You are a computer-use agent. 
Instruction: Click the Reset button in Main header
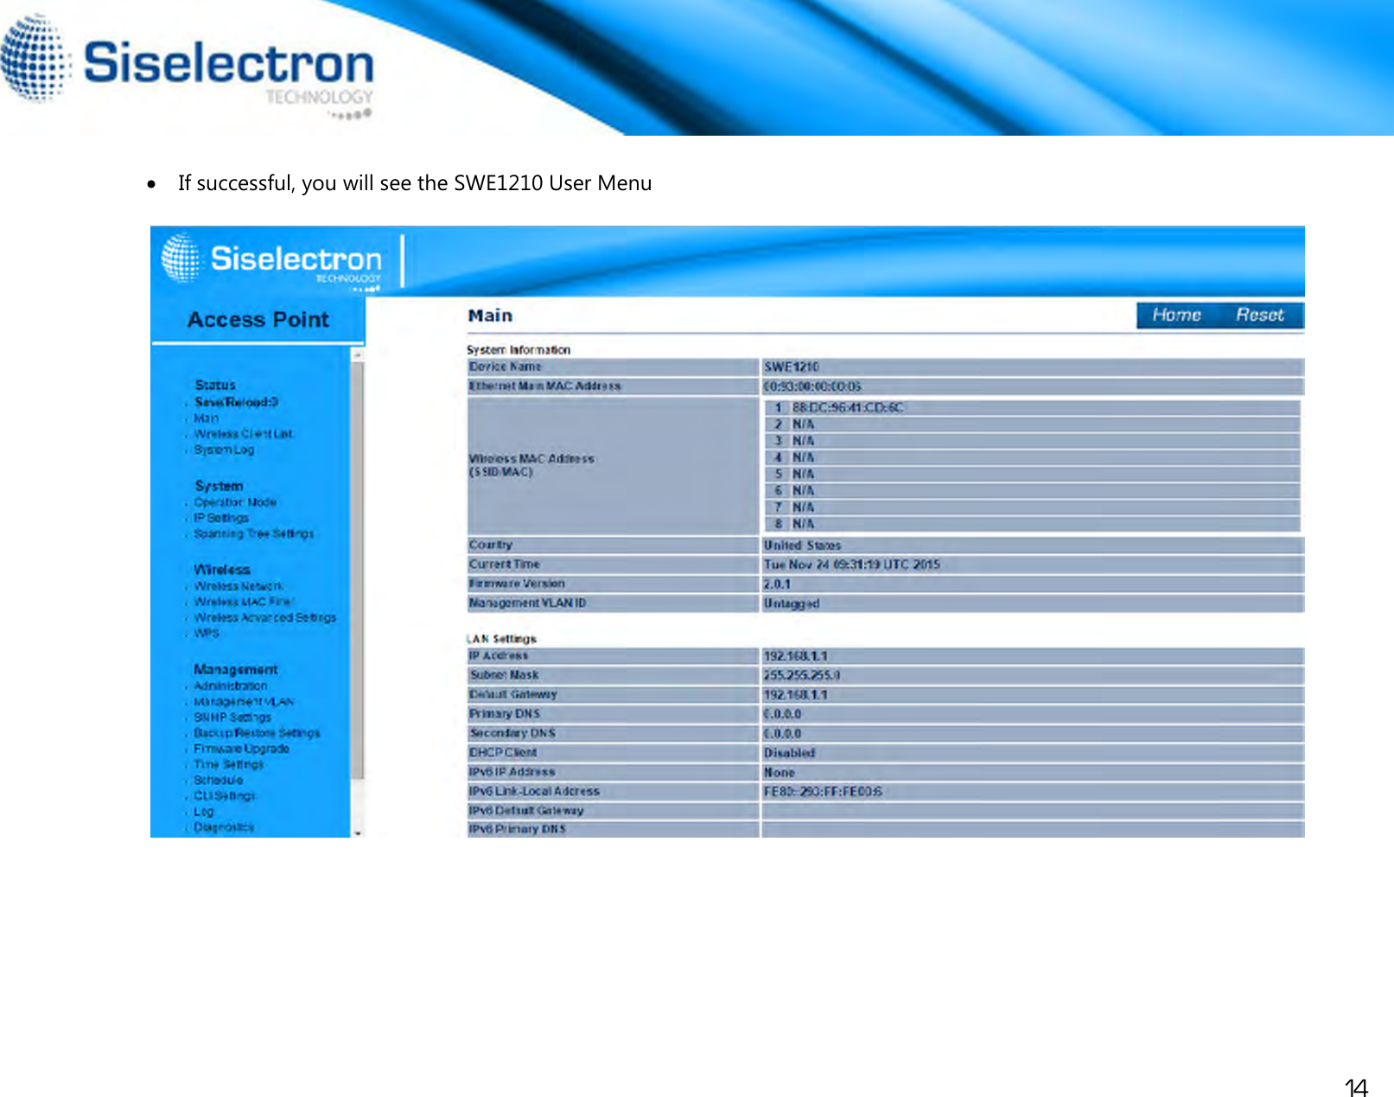pyautogui.click(x=1259, y=316)
